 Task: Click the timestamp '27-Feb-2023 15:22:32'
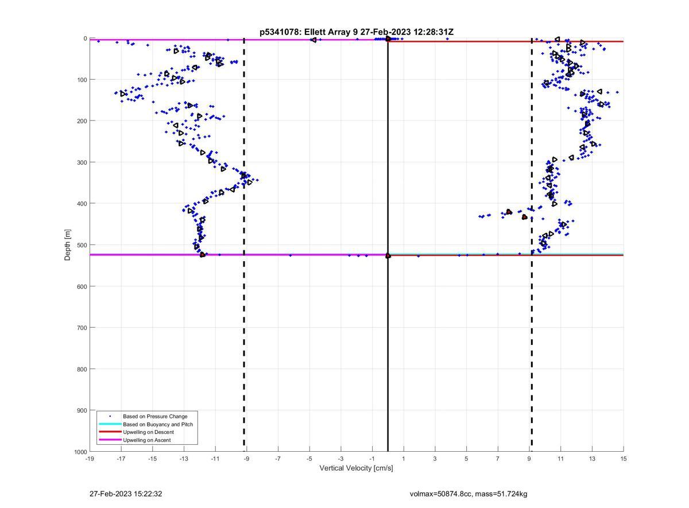click(x=126, y=494)
